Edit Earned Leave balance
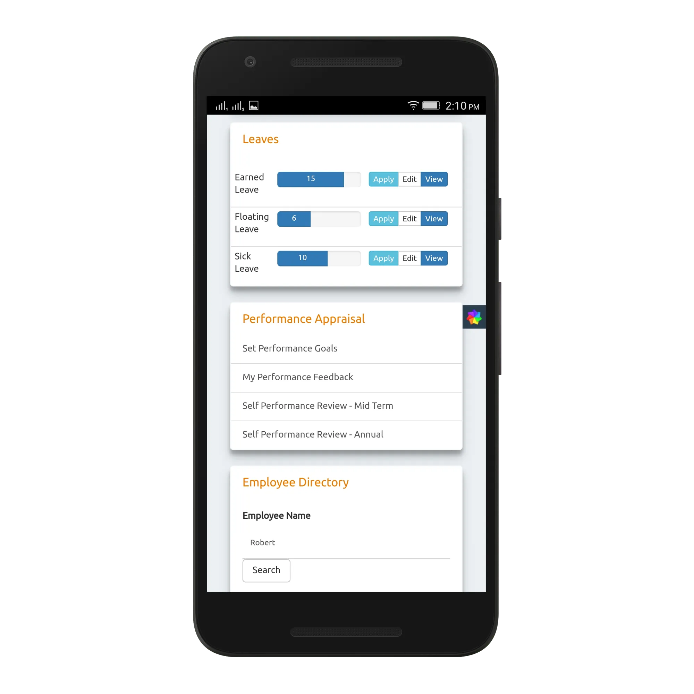694x694 pixels. tap(410, 179)
